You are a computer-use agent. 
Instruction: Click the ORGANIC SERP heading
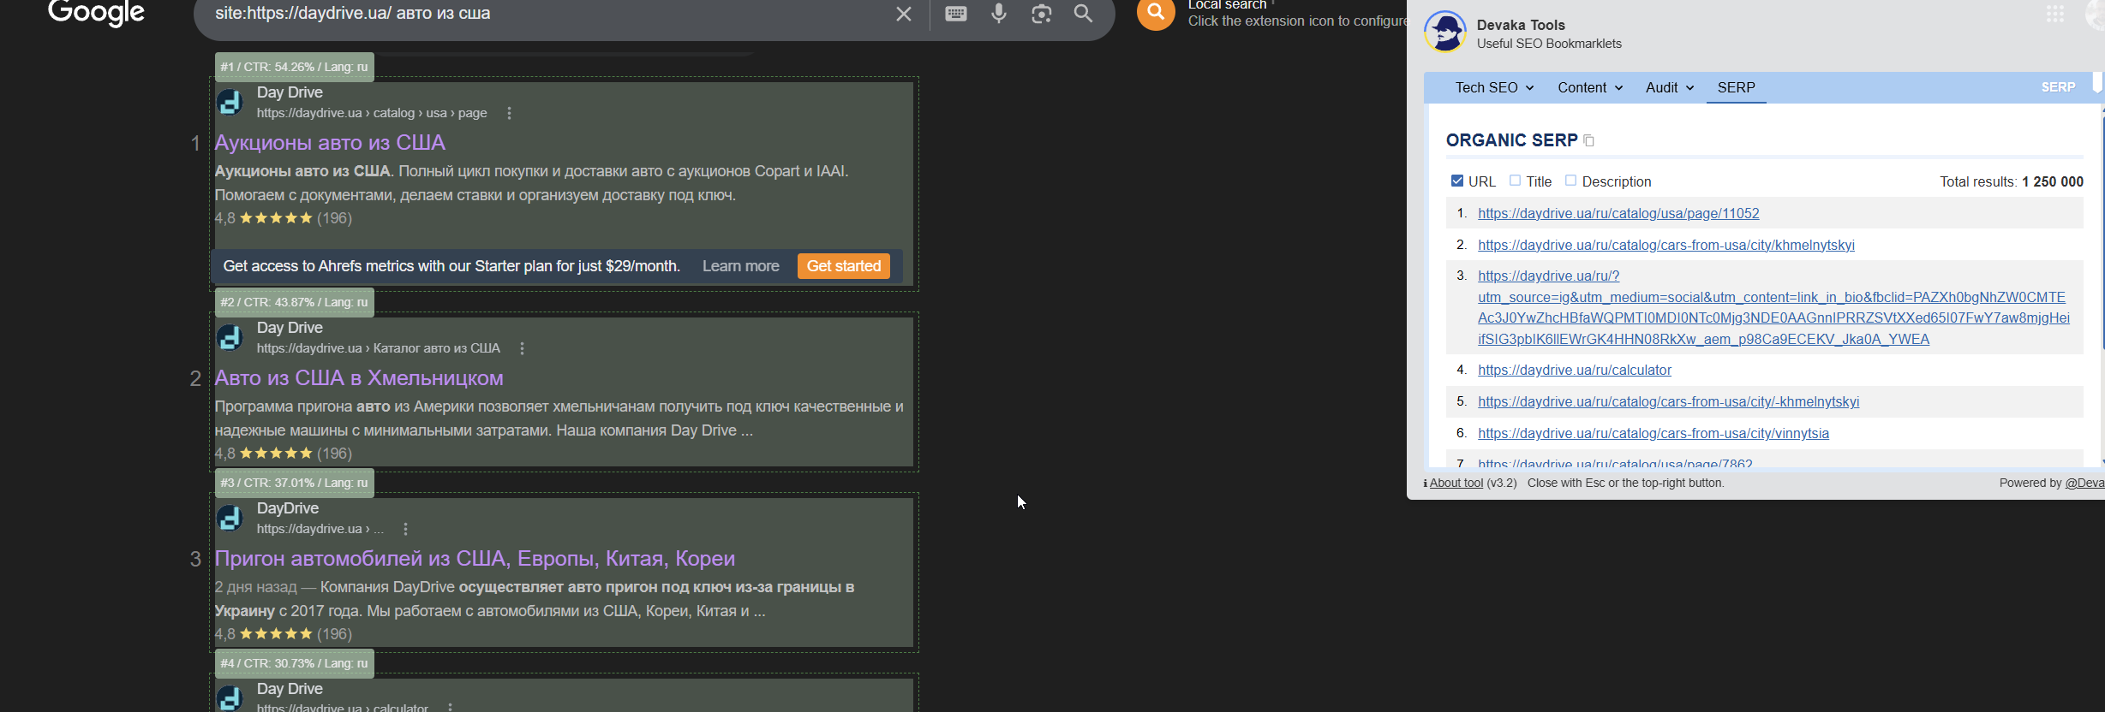point(1512,140)
